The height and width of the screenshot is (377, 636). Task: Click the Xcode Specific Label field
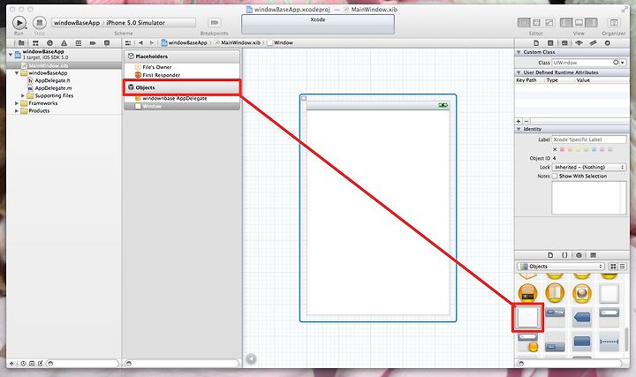coord(589,139)
